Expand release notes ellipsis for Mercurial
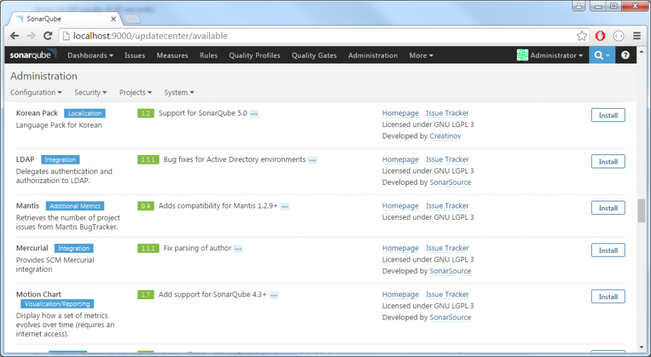 (238, 249)
